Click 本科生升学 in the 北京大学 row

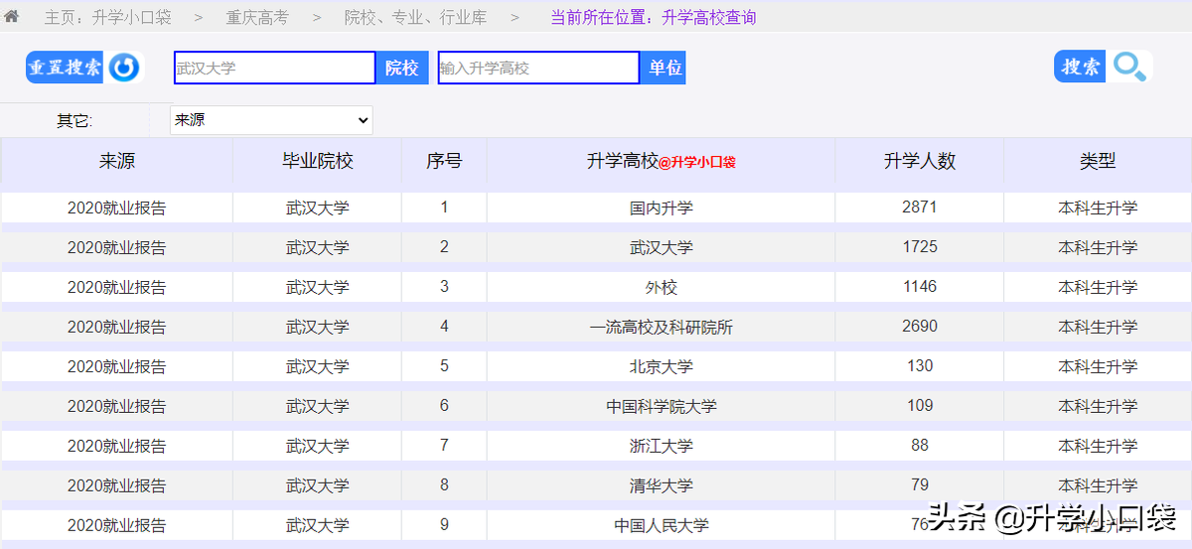point(1098,366)
